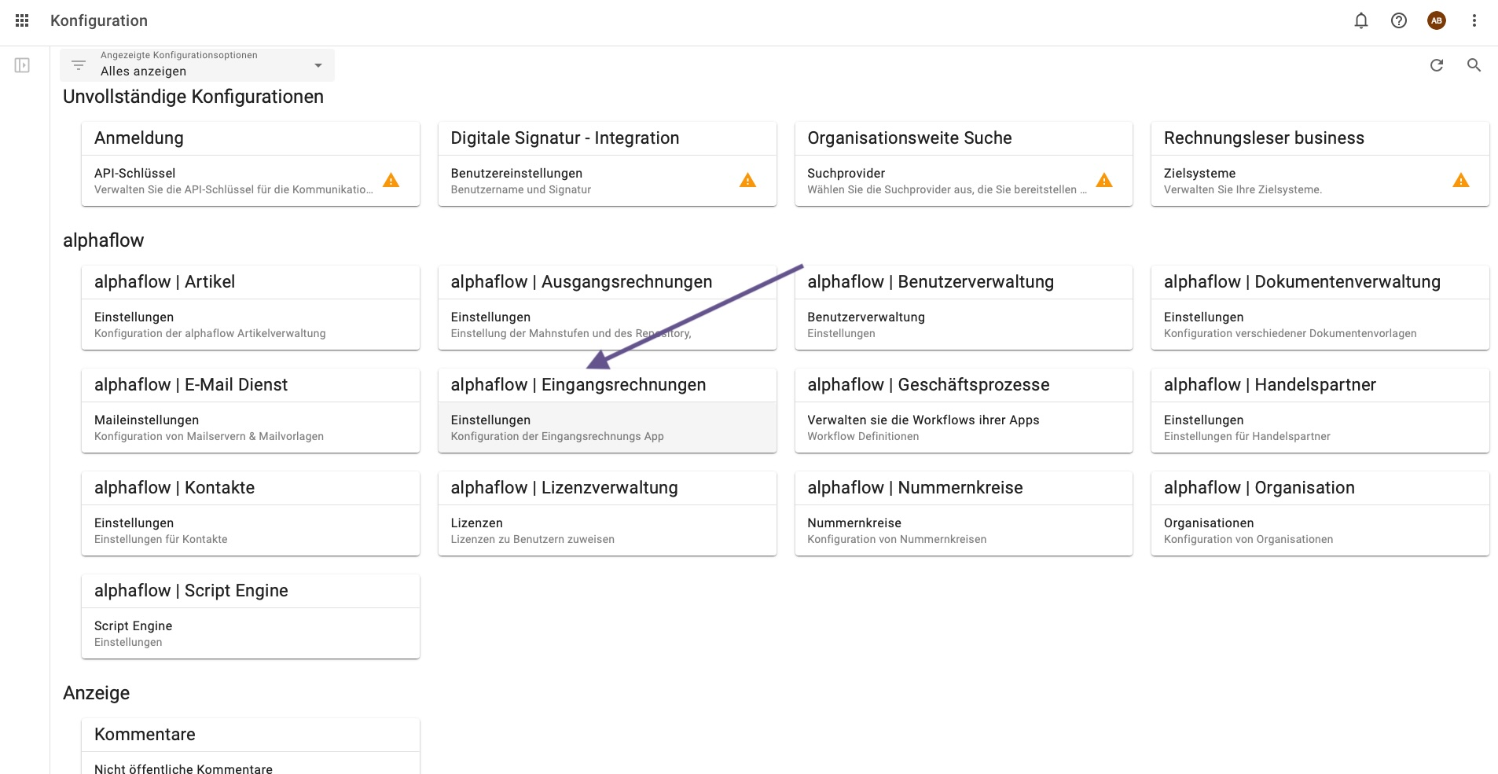This screenshot has height=774, width=1498.
Task: Open the app launcher grid icon
Action: pos(22,21)
